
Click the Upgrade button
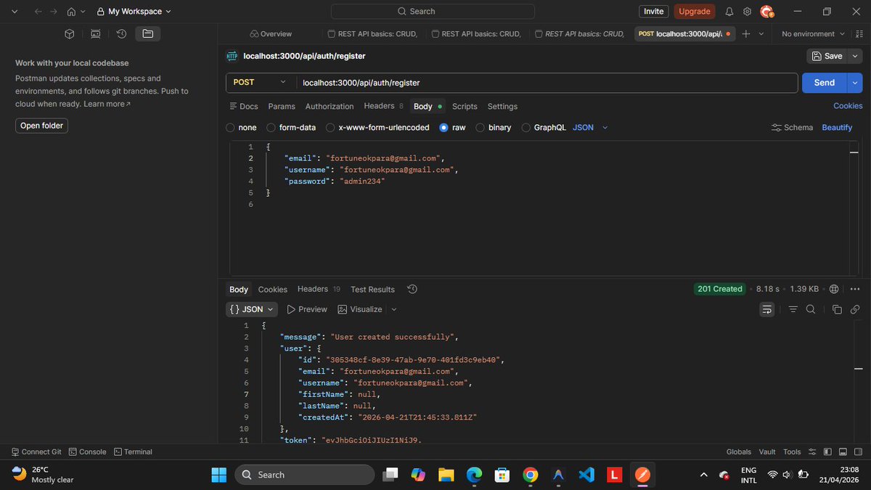point(695,12)
